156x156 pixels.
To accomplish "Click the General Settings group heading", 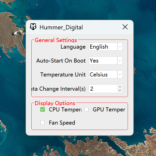I will 56,40.
